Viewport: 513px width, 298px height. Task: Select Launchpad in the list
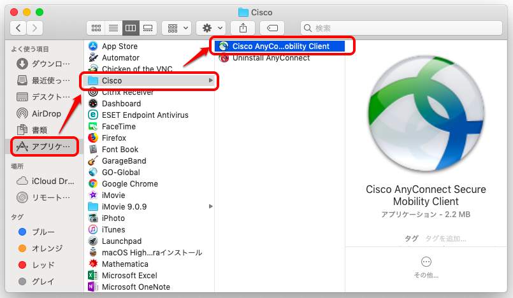pos(149,241)
